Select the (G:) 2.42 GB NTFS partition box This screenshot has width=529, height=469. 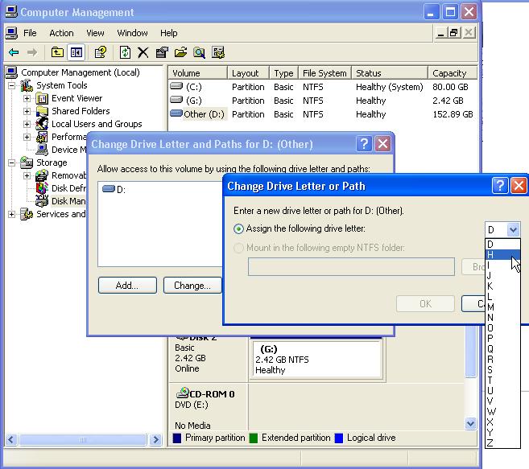(316, 359)
